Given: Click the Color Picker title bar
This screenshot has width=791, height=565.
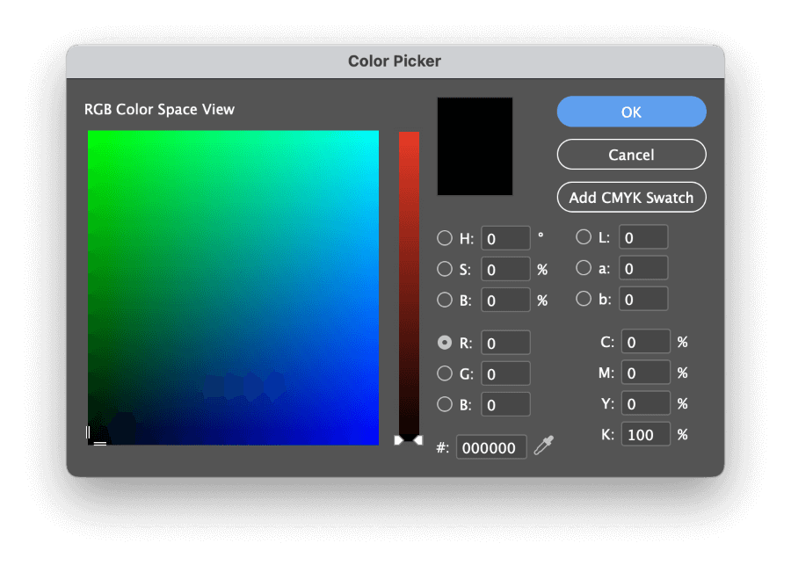Looking at the screenshot, I should pos(395,61).
